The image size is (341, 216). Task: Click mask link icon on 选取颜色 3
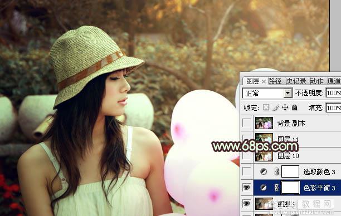pyautogui.click(x=276, y=171)
